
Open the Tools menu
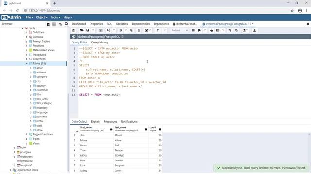pyautogui.click(x=55, y=17)
